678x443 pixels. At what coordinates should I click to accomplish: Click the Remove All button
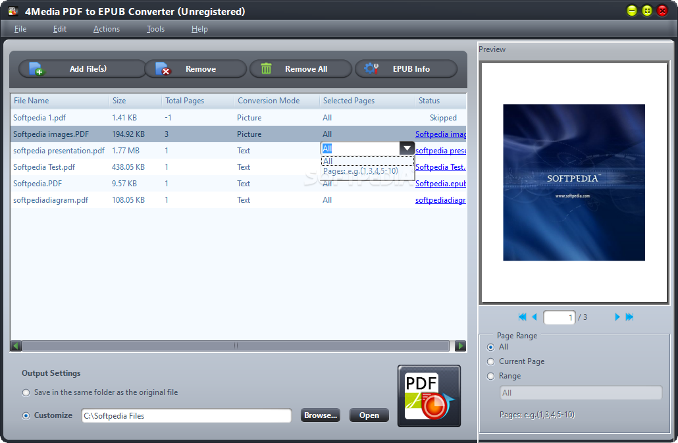[301, 68]
